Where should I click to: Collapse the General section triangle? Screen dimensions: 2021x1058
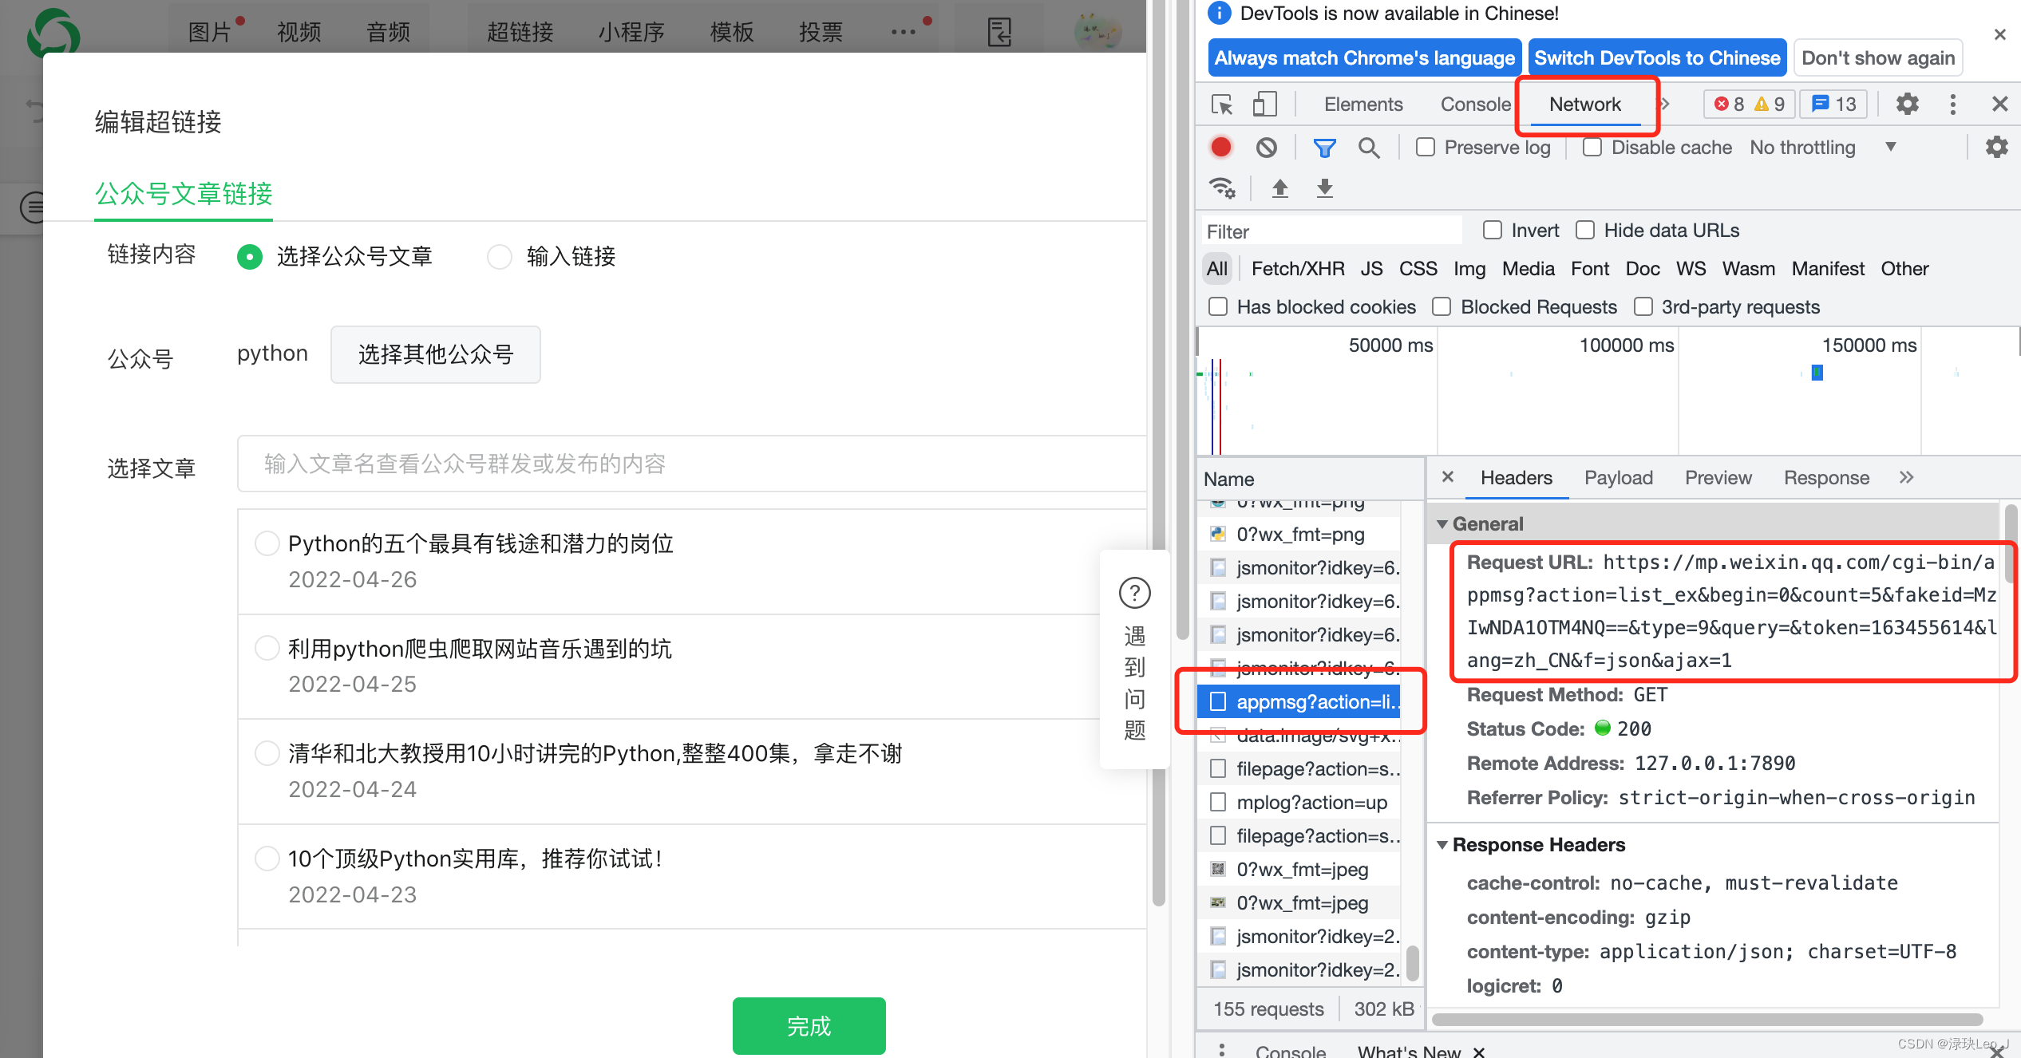(1442, 524)
